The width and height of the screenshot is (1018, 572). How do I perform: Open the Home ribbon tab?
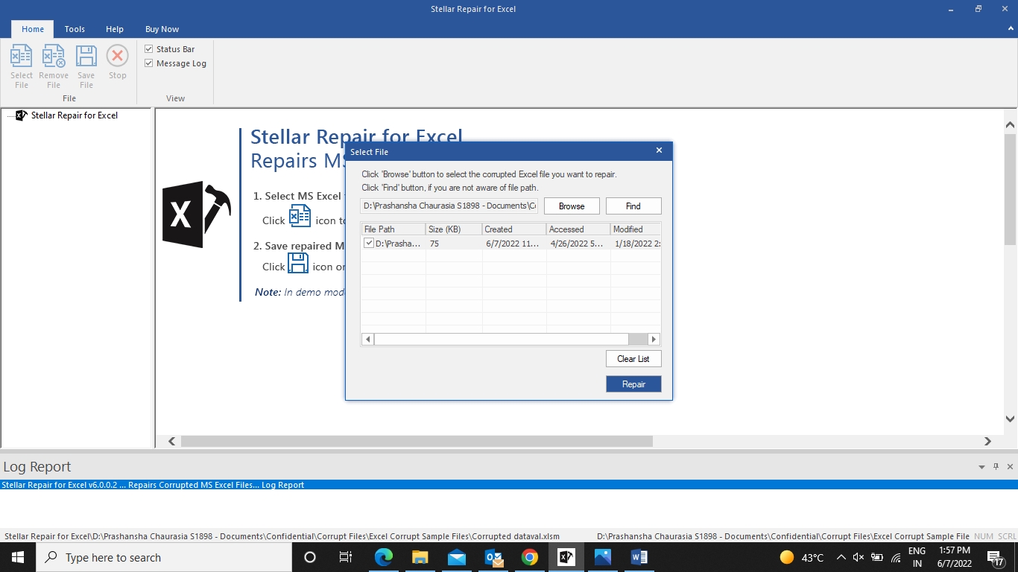tap(33, 29)
